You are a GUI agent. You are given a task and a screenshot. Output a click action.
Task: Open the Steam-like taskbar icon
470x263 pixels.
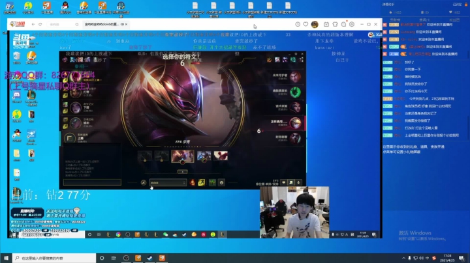click(150, 258)
